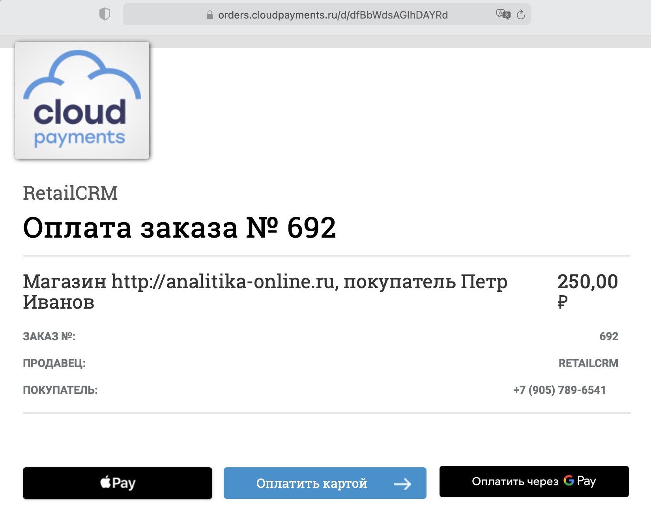Reload the page with the refresh icon

pos(521,15)
